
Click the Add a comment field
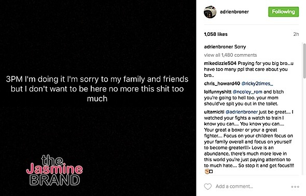(x=234, y=187)
